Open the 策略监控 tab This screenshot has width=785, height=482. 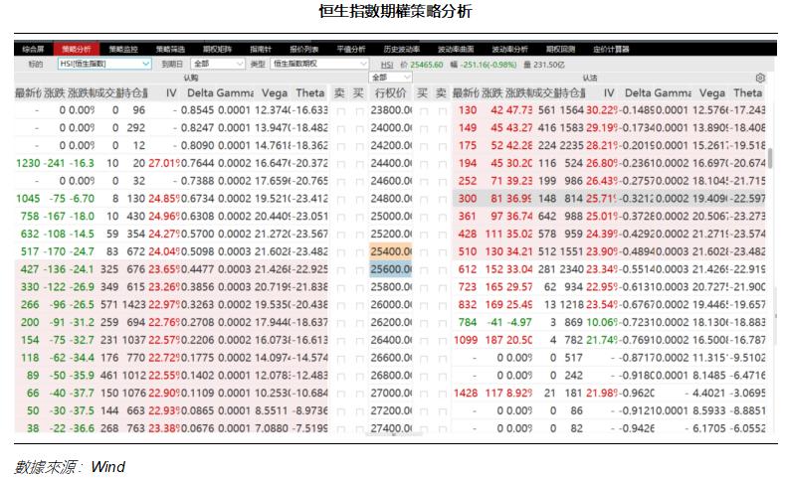coord(123,49)
